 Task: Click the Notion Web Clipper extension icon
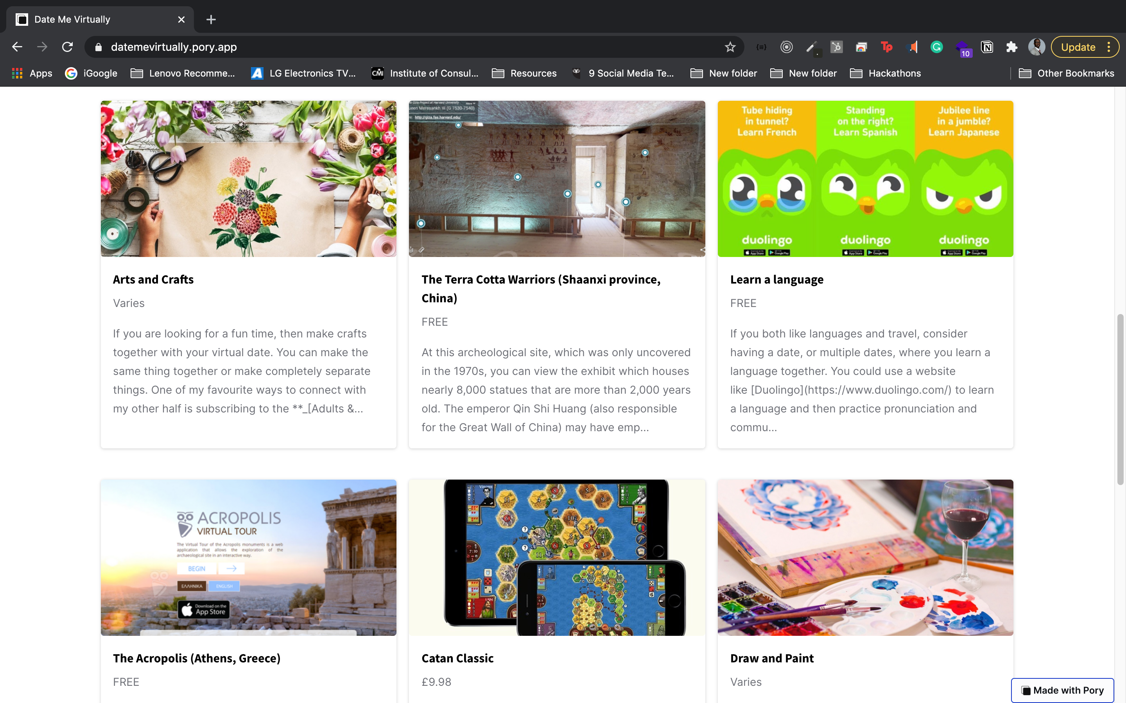(x=986, y=47)
